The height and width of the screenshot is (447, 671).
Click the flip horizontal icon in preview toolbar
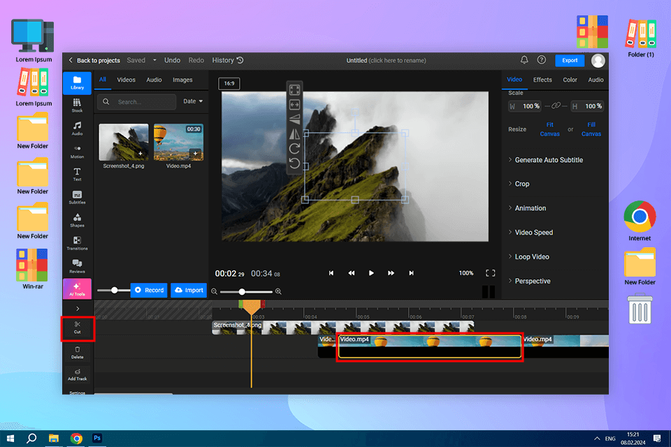pos(294,134)
